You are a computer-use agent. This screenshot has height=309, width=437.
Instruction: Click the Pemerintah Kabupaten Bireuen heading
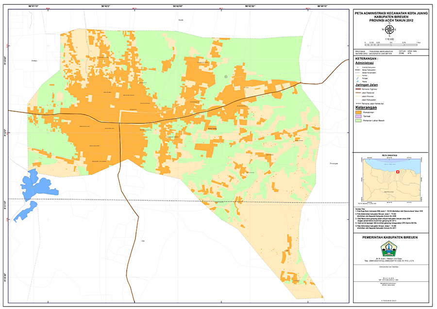(391, 237)
